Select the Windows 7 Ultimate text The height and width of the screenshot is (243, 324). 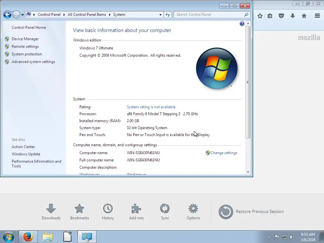(x=96, y=48)
